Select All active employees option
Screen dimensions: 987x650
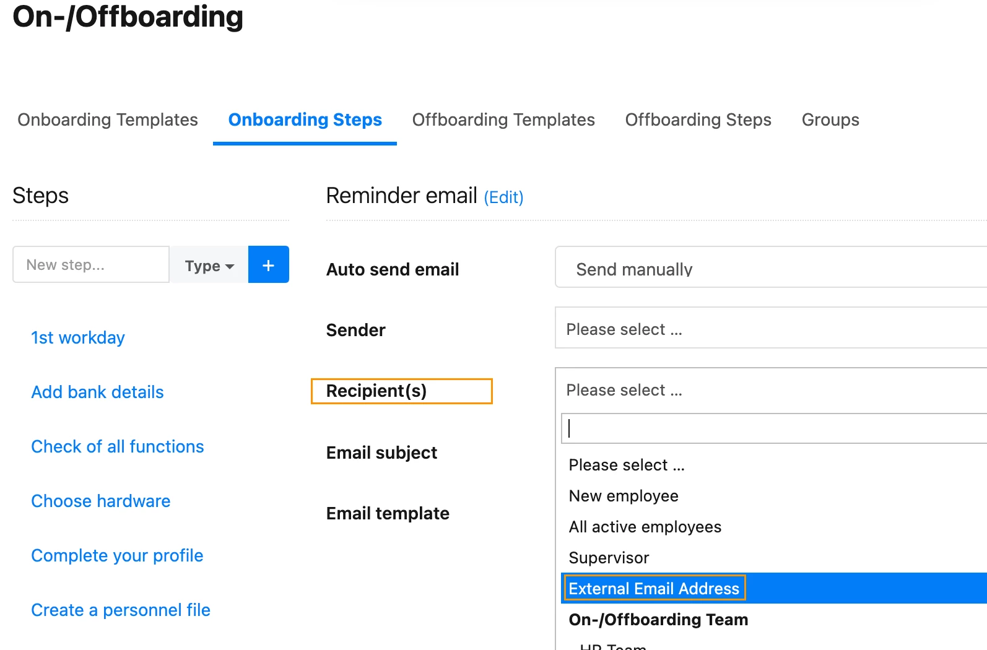tap(645, 527)
